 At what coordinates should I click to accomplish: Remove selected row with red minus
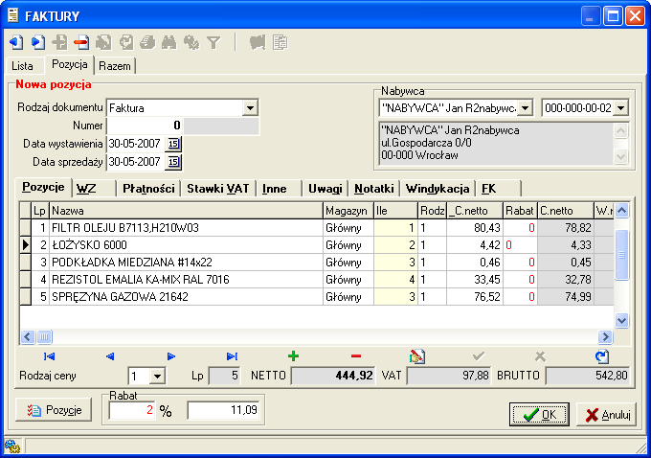(x=356, y=356)
